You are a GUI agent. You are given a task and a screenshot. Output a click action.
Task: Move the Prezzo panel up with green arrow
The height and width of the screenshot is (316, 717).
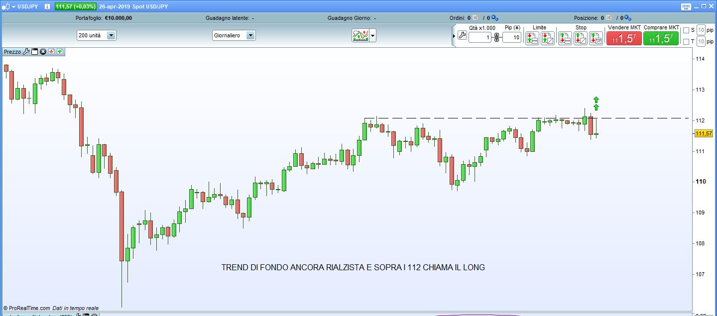point(60,51)
